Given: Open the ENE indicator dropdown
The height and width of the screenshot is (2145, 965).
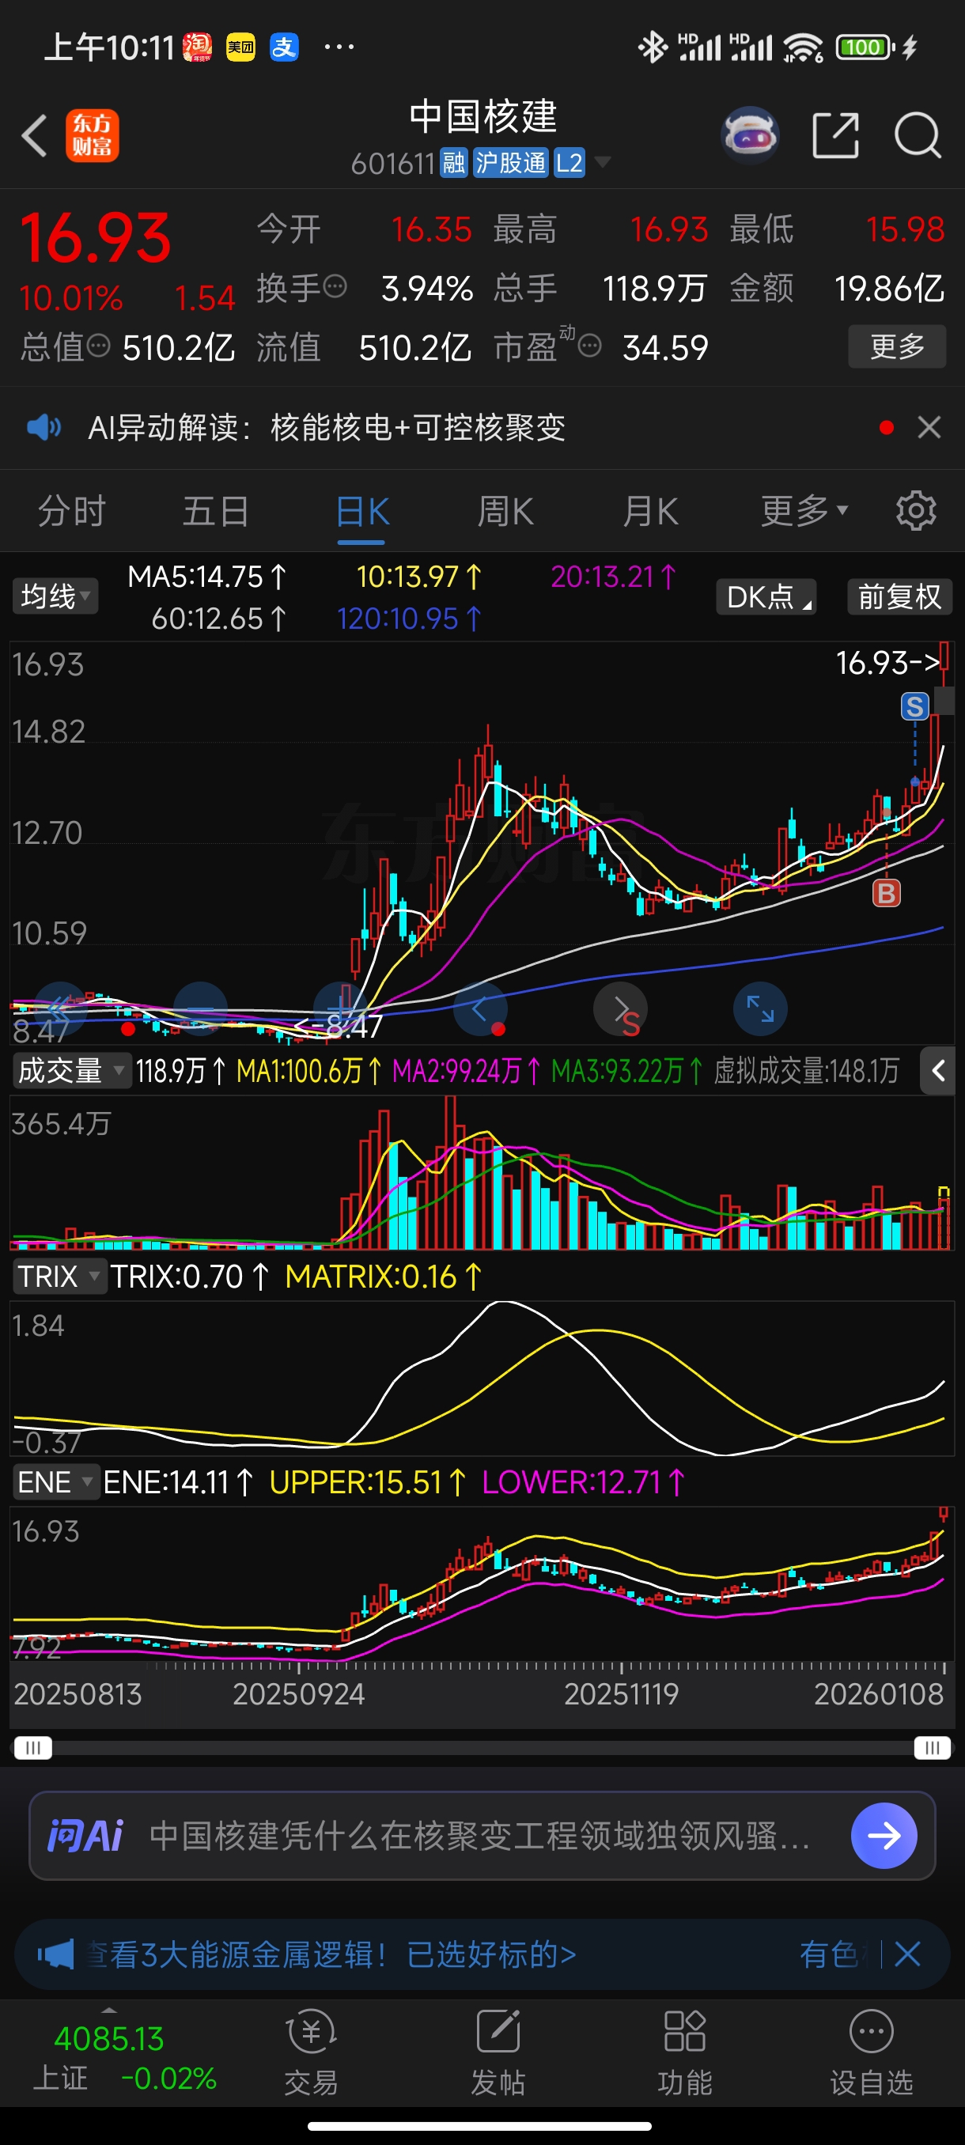Looking at the screenshot, I should [56, 1482].
